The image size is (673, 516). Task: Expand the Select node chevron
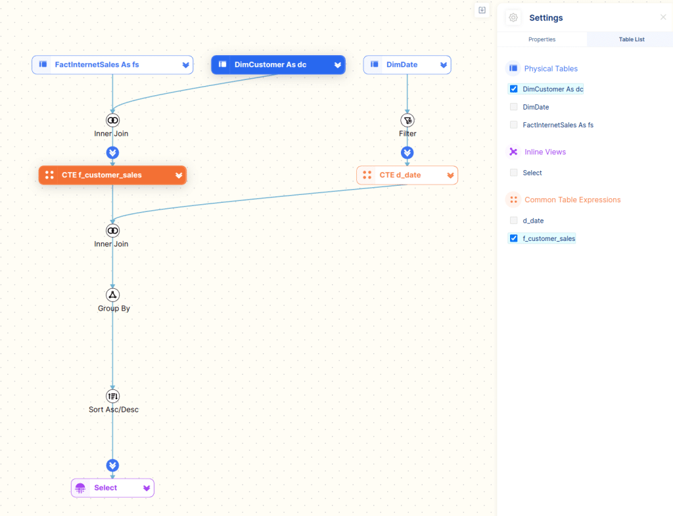pyautogui.click(x=147, y=488)
